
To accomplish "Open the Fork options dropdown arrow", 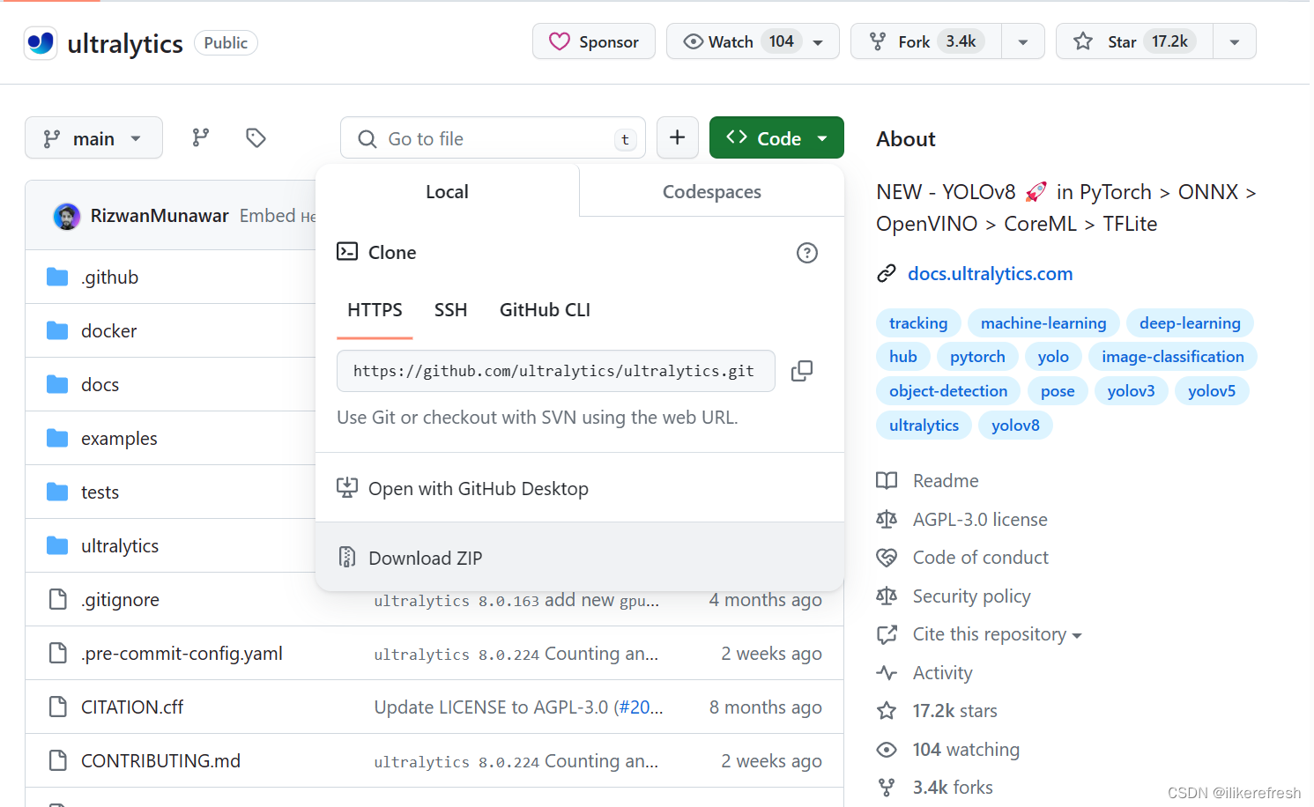I will [x=1023, y=41].
